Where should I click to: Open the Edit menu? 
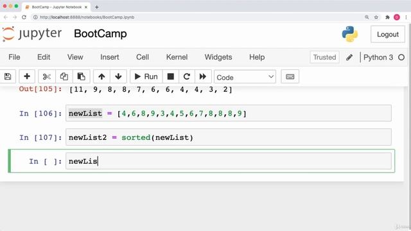click(44, 57)
